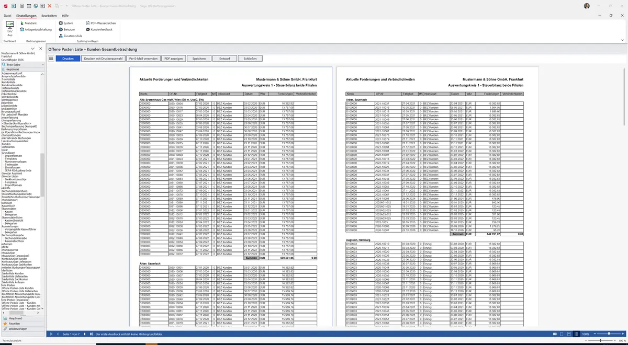Select Adressenauskunft in the tree
The height and width of the screenshot is (345, 628).
tap(13, 73)
